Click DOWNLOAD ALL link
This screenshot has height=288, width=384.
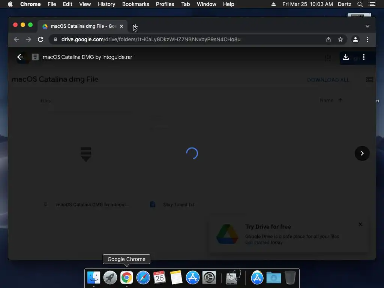[x=328, y=80]
